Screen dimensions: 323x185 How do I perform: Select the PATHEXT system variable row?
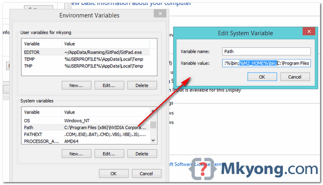(86, 134)
